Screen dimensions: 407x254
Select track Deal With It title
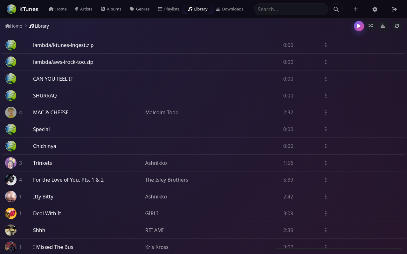pos(47,213)
